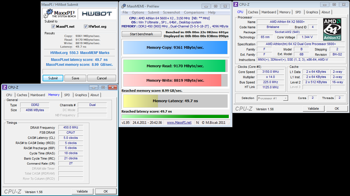
Task: Open Options menu in MaxxMEM
Action: 138,12
